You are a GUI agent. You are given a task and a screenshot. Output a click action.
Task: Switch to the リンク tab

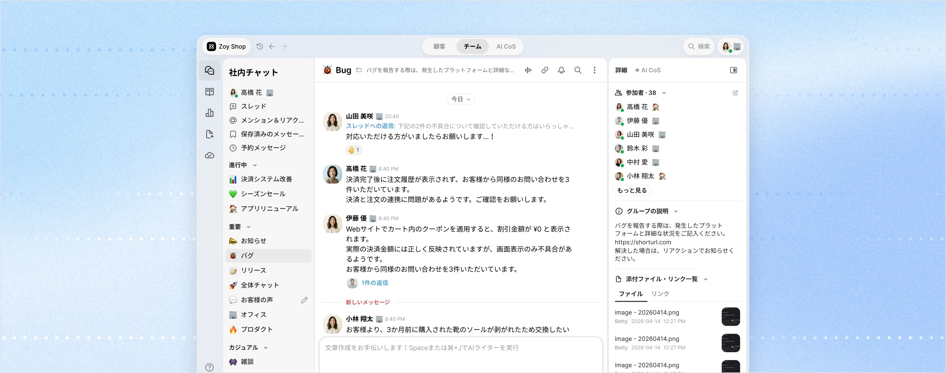[x=660, y=294]
